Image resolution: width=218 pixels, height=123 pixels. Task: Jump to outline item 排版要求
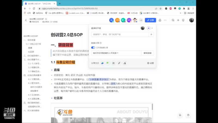pyautogui.click(x=34, y=91)
